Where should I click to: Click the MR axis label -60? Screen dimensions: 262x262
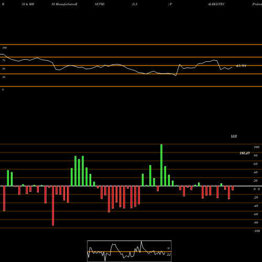click(256, 214)
